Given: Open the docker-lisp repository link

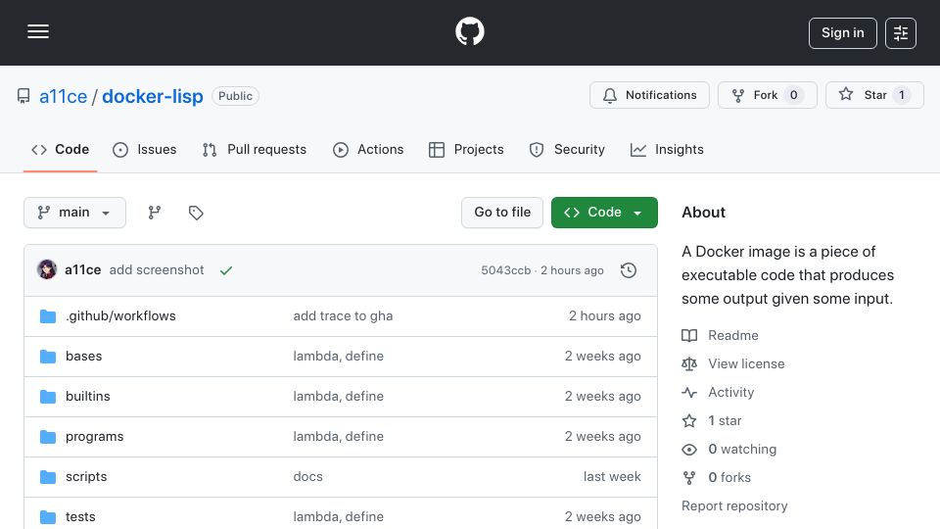Looking at the screenshot, I should tap(153, 96).
